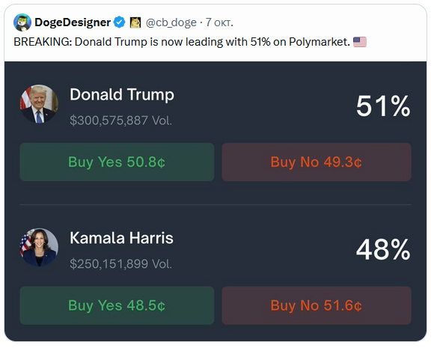This screenshot has width=434, height=348.
Task: Click the Doge affiliate badge icon
Action: click(135, 22)
